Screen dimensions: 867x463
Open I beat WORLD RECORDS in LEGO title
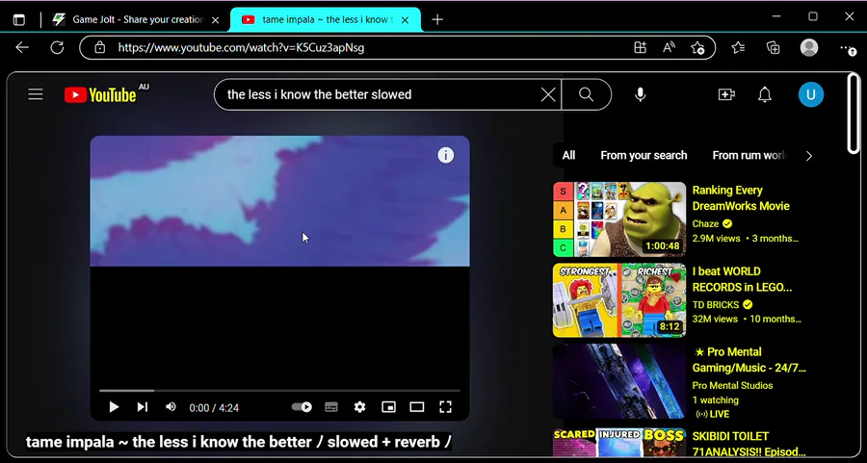tap(742, 279)
